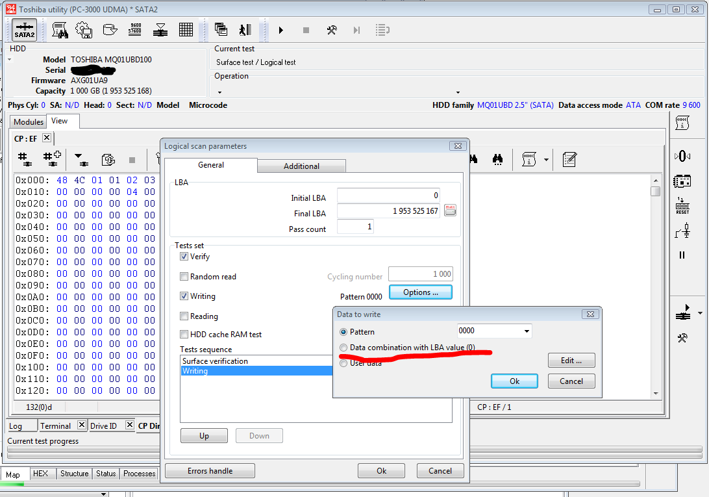Image resolution: width=709 pixels, height=497 pixels.
Task: Click the hex view vertical scrollbar thumb
Action: tap(656, 191)
